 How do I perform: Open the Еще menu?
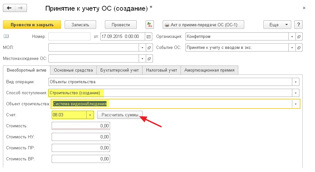(x=277, y=25)
